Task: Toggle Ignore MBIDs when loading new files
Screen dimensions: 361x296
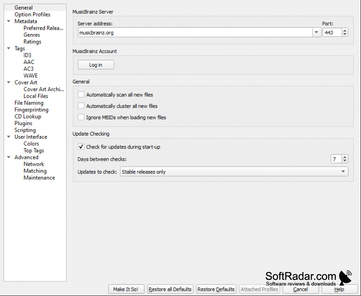Action: pos(81,117)
